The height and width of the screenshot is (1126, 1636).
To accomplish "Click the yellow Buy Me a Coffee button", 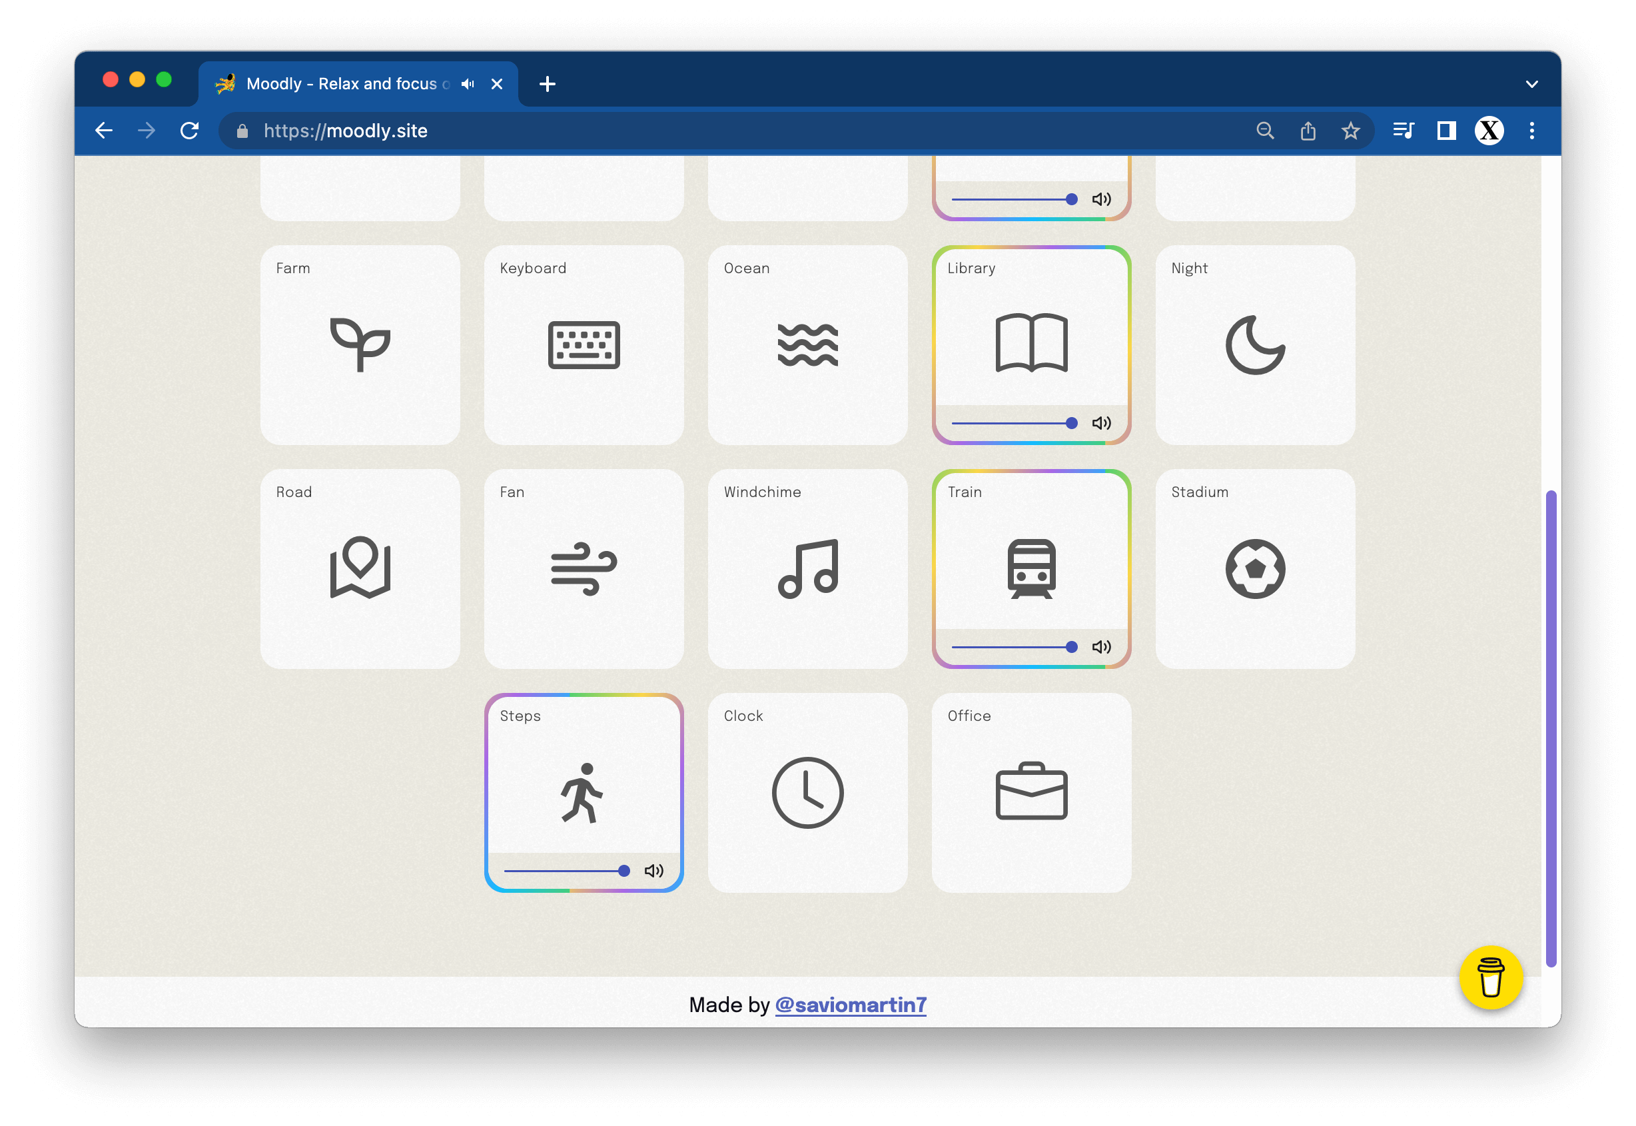I will pos(1490,977).
